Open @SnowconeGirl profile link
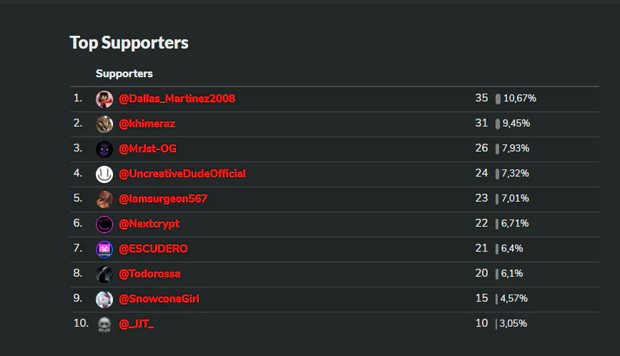The height and width of the screenshot is (356, 620). [x=159, y=299]
